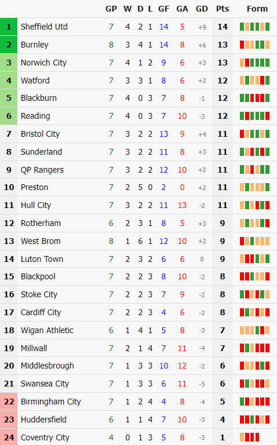Viewport: 277px width, 445px height.
Task: Click QP Rangers team name
Action: [42, 170]
